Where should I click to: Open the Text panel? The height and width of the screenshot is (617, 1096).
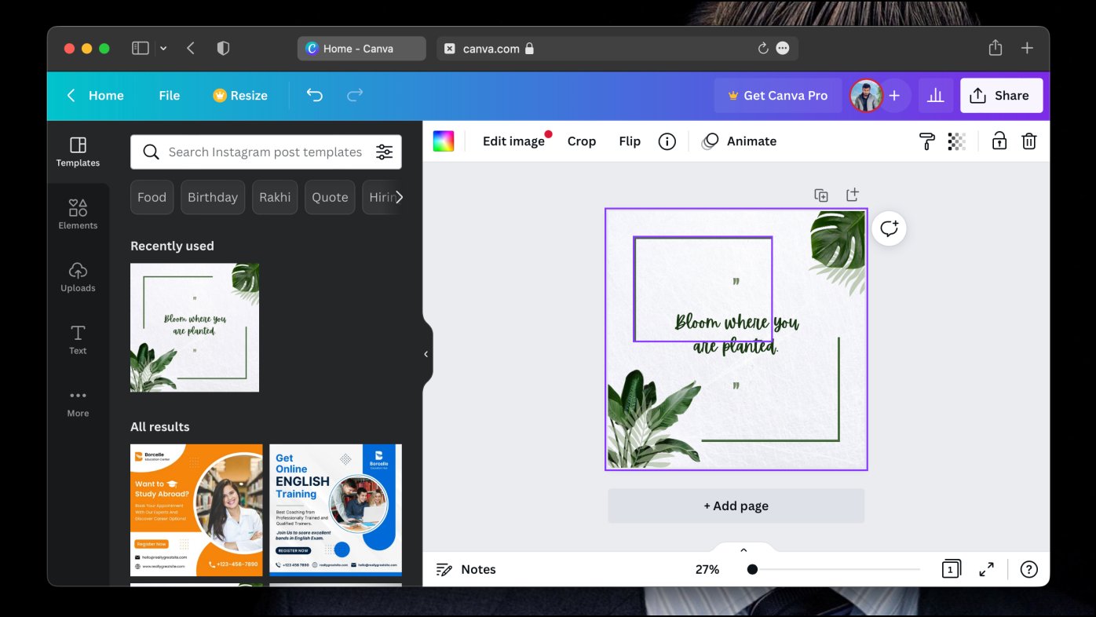point(78,340)
